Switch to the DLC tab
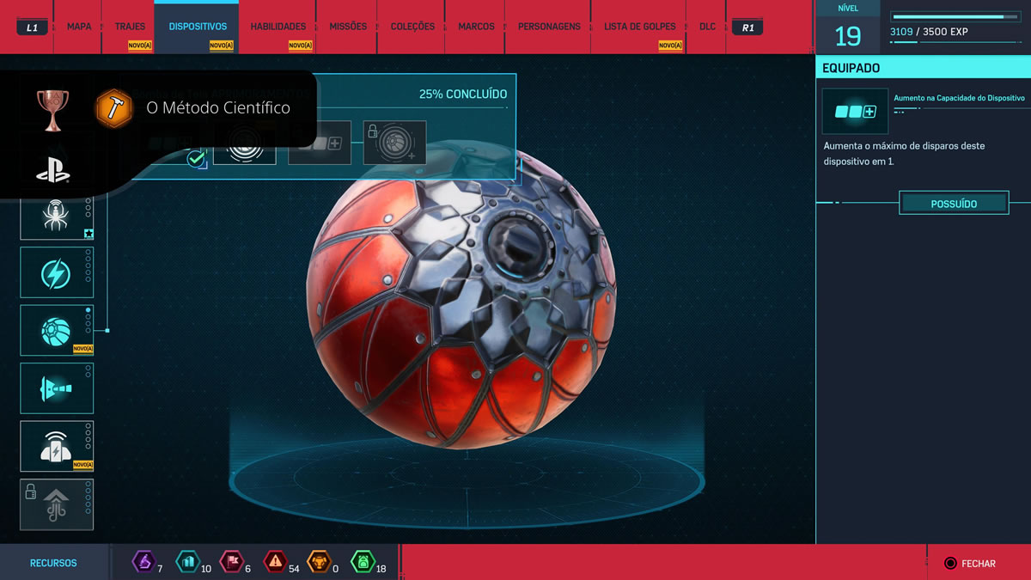 pyautogui.click(x=707, y=27)
